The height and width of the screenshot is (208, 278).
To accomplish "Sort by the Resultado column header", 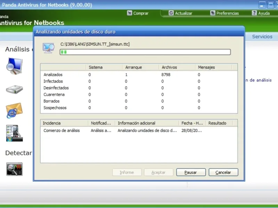I will pos(219,123).
